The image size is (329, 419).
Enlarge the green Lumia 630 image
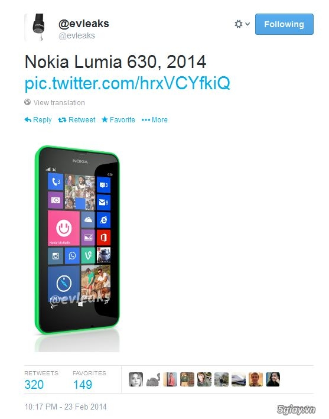[77, 249]
